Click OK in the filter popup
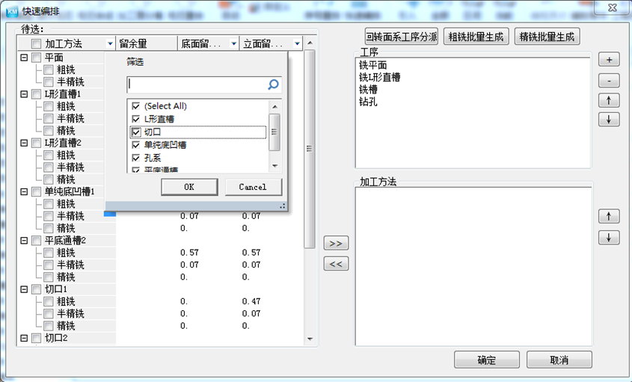The width and height of the screenshot is (632, 382). (x=189, y=187)
